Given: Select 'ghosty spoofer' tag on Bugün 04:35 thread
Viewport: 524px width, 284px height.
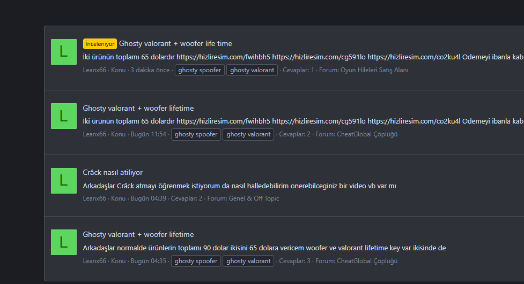Looking at the screenshot, I should pos(196,261).
